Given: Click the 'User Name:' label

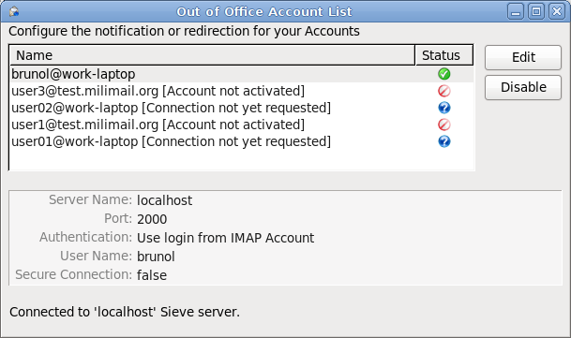Looking at the screenshot, I should pyautogui.click(x=96, y=256).
